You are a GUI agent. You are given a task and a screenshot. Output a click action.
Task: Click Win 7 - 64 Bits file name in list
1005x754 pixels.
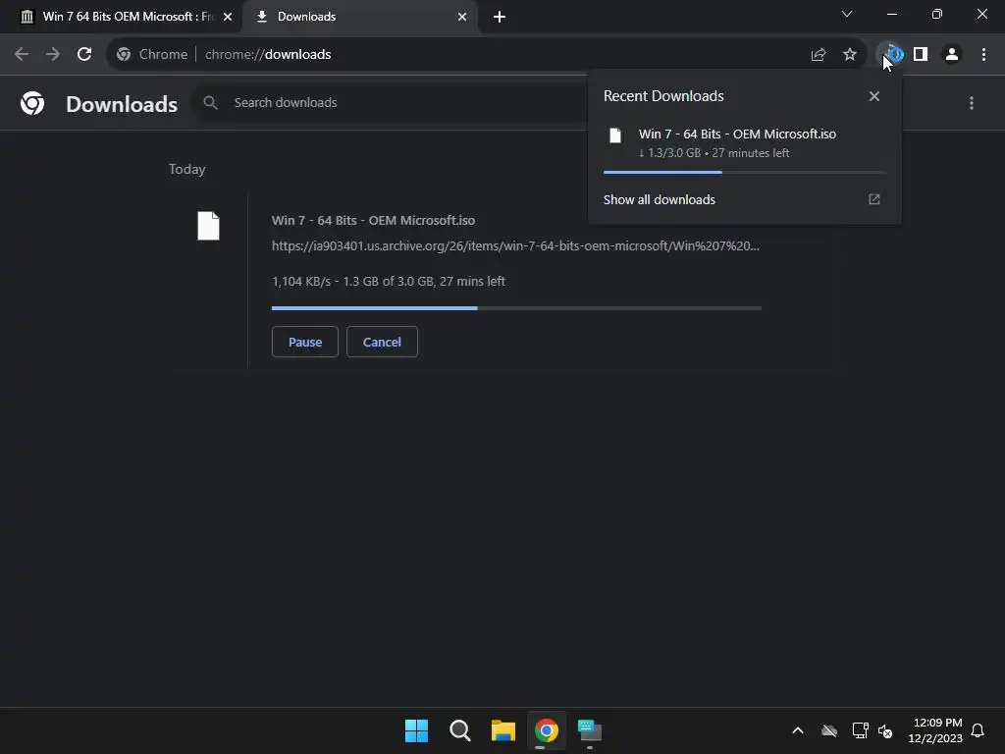(373, 220)
